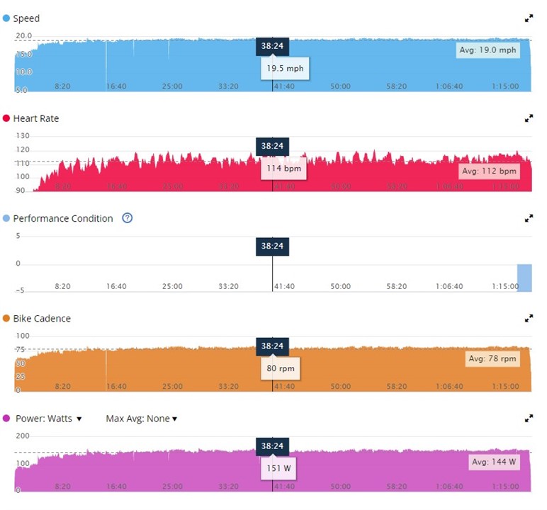This screenshot has height=510, width=547.
Task: Click the 25:00 axis label on Bike Cadence chart
Action: click(172, 387)
